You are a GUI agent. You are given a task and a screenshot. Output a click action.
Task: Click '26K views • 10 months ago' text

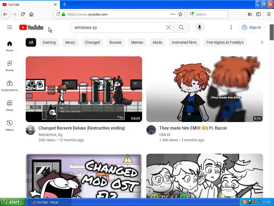tap(61, 140)
